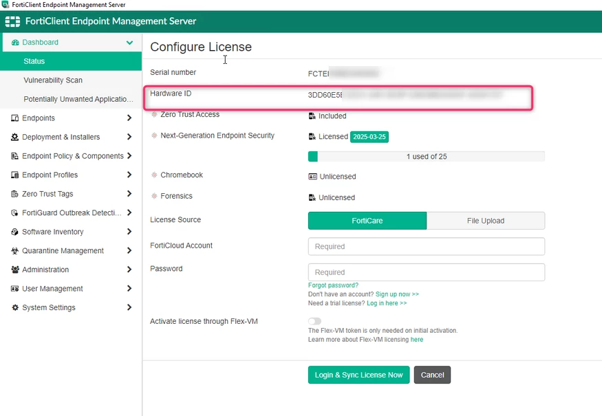Click the 2025-03-25 expiry date badge
The height and width of the screenshot is (416, 602).
[x=369, y=137]
